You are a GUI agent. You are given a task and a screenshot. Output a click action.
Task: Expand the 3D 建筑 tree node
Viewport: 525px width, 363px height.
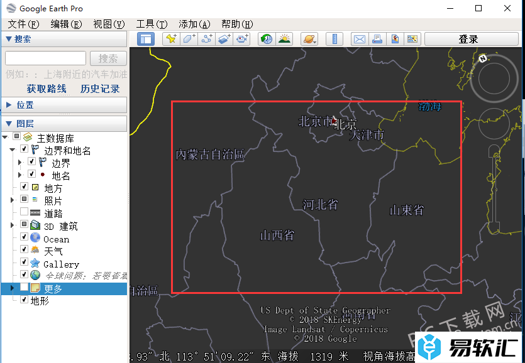[x=13, y=225]
